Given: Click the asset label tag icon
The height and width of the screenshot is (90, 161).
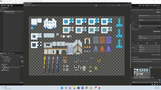Looking at the screenshot, I should pos(159,80).
